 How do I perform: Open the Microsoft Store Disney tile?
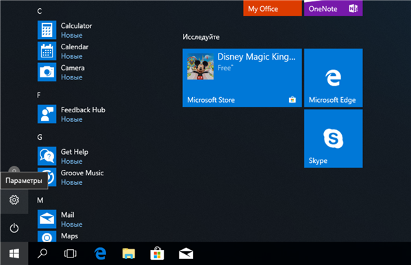(242, 78)
